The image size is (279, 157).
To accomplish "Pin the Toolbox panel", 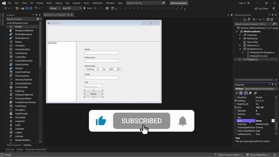I will (36, 15).
